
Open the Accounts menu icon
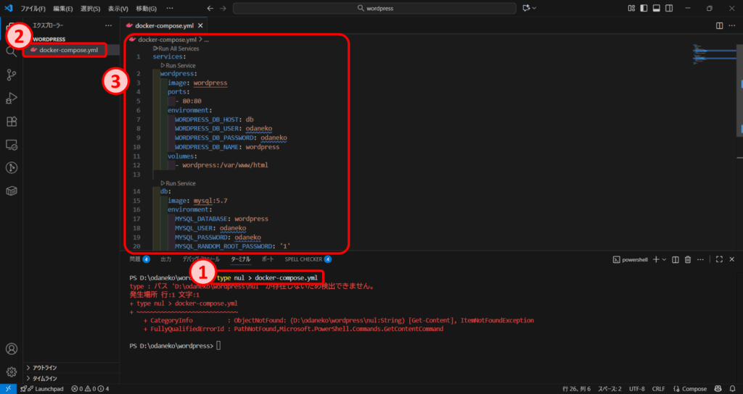click(x=11, y=349)
